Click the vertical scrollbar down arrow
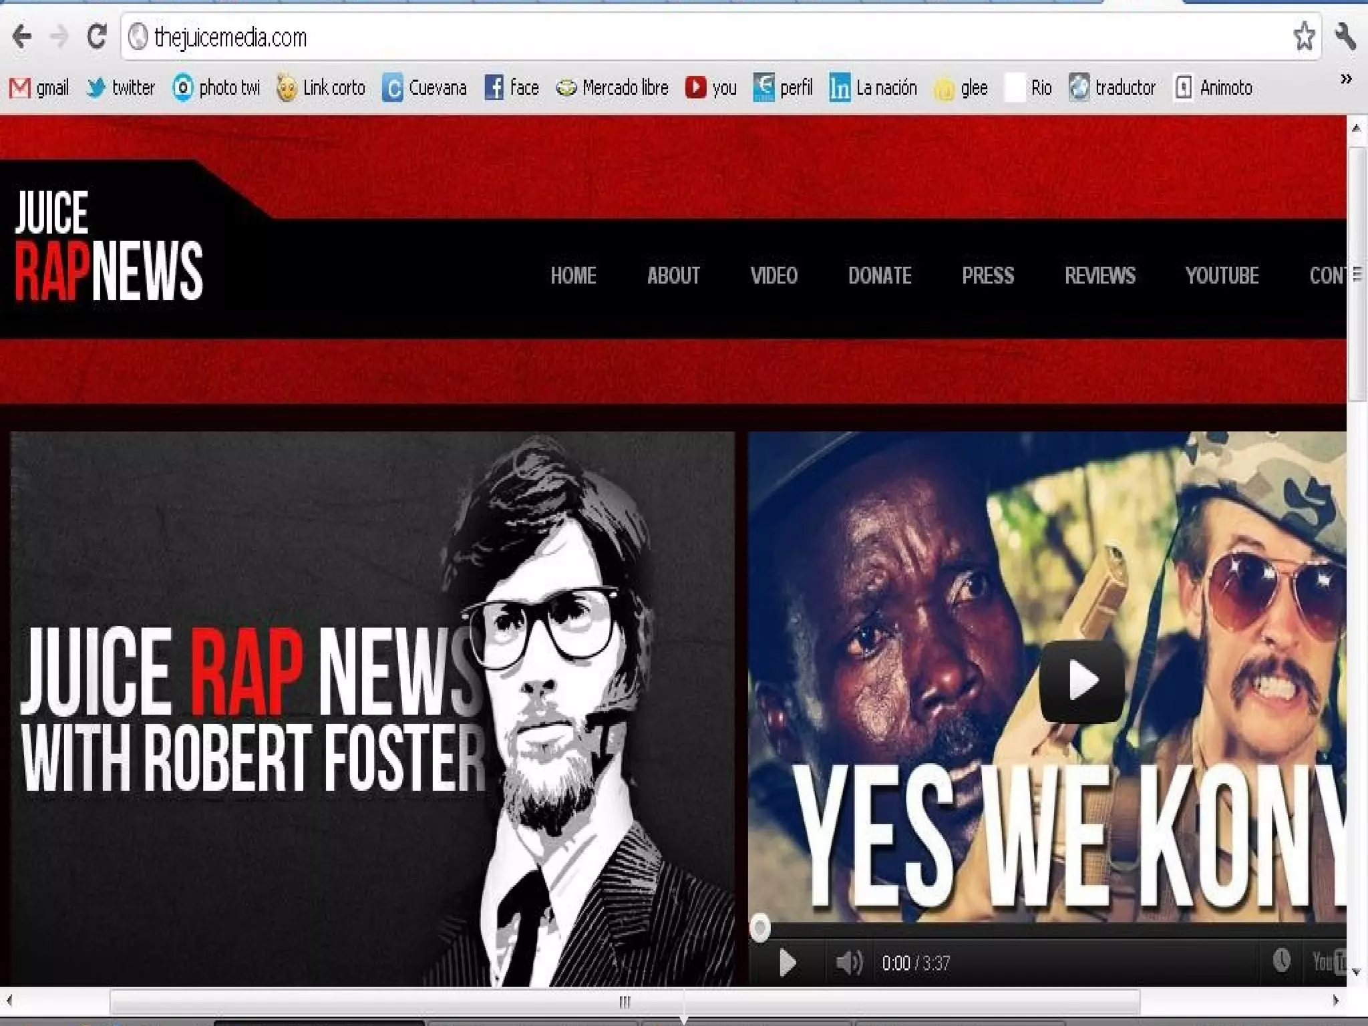 (1356, 973)
